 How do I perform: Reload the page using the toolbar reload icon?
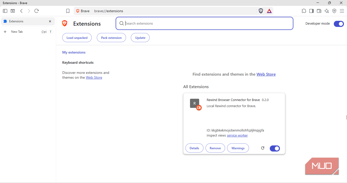[37, 11]
